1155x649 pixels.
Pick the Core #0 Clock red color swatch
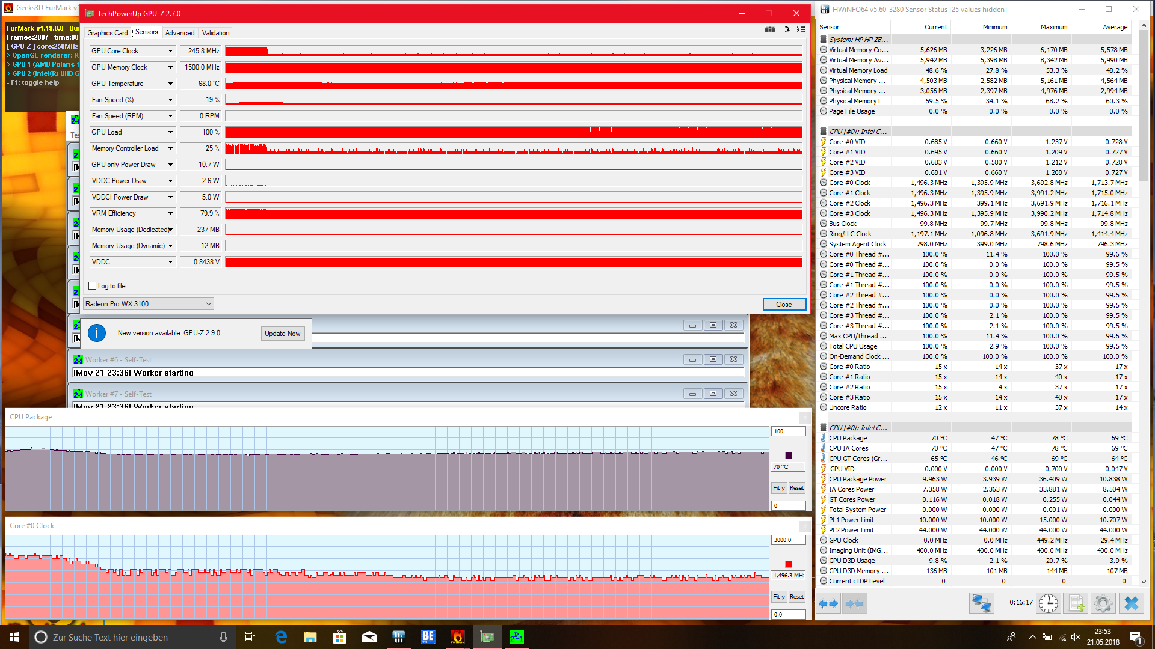[789, 564]
